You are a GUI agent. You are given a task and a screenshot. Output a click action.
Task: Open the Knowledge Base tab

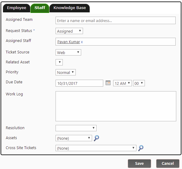(70, 8)
